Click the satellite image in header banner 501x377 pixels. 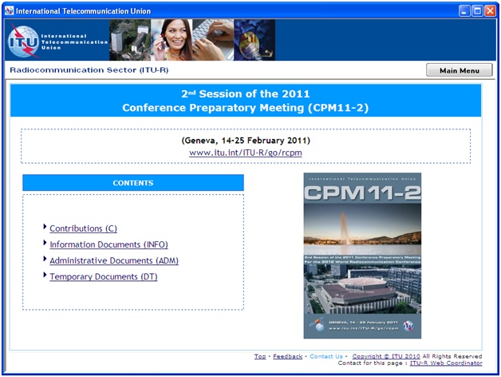point(254,41)
